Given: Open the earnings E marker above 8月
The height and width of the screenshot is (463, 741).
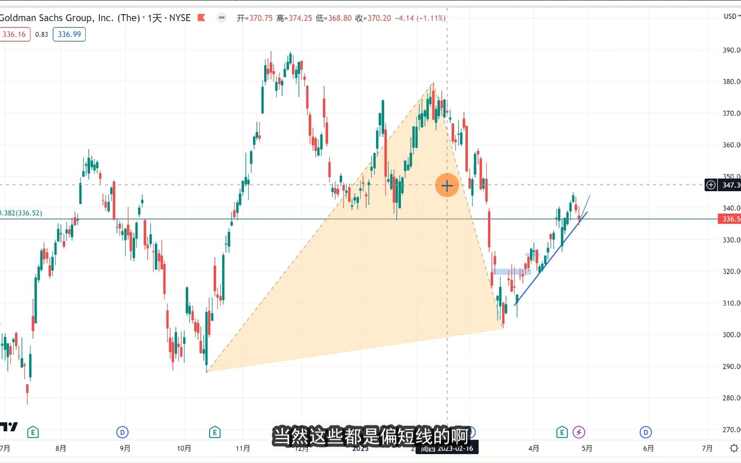Looking at the screenshot, I should (33, 432).
